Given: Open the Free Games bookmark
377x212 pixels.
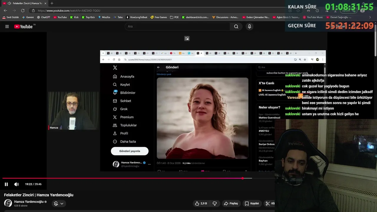Looking at the screenshot, I should click(159, 17).
